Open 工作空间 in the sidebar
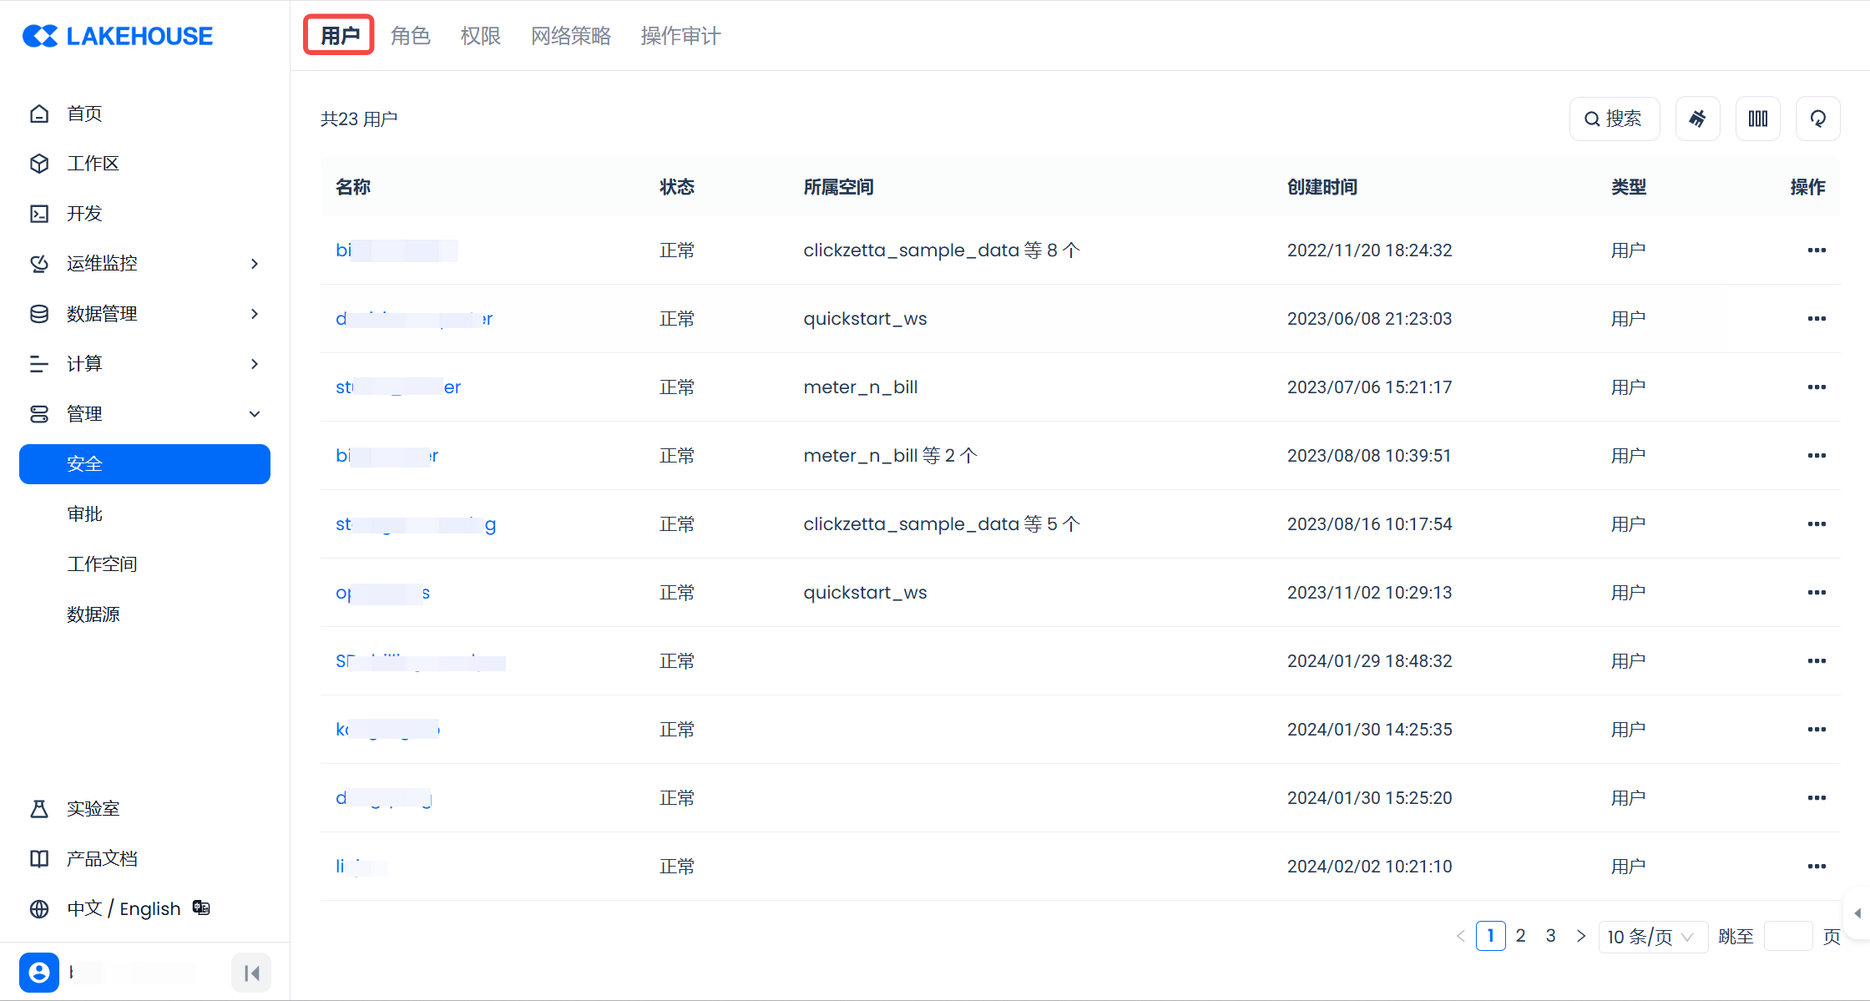Screen dimensions: 1870x1001 [102, 564]
